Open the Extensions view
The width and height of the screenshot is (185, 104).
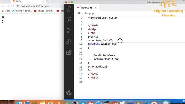(x=69, y=52)
